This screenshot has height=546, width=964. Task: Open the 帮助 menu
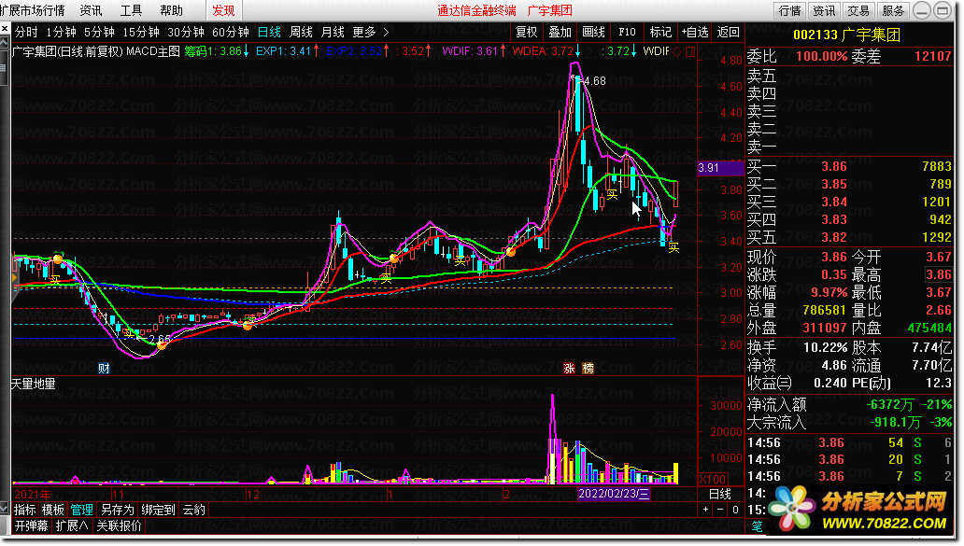tap(172, 10)
